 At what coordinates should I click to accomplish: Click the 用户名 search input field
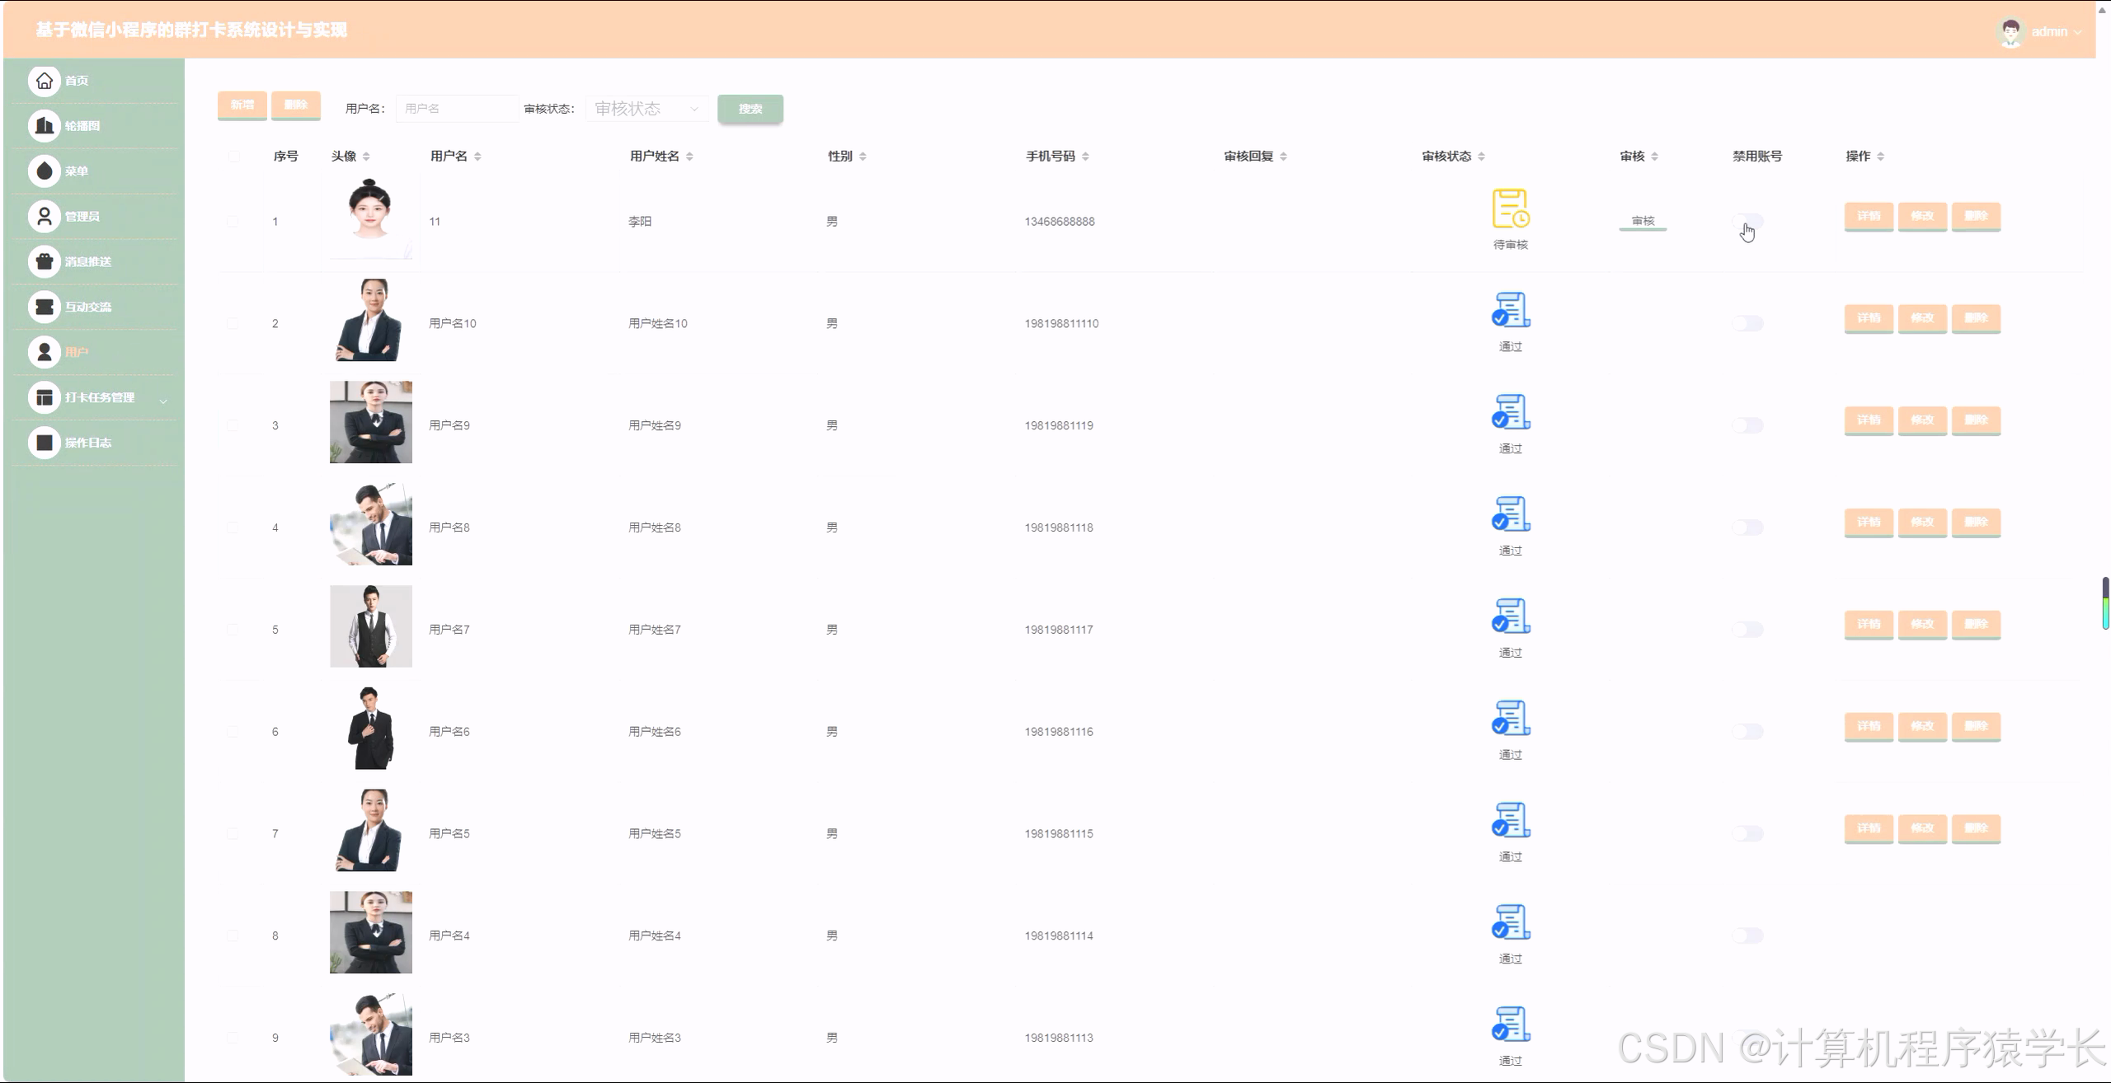tap(456, 109)
